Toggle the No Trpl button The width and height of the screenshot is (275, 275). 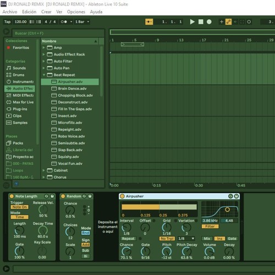pyautogui.click(x=167, y=239)
